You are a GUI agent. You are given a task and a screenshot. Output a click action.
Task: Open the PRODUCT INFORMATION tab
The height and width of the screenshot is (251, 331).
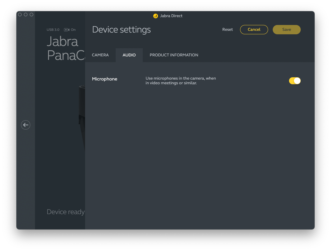click(x=174, y=55)
